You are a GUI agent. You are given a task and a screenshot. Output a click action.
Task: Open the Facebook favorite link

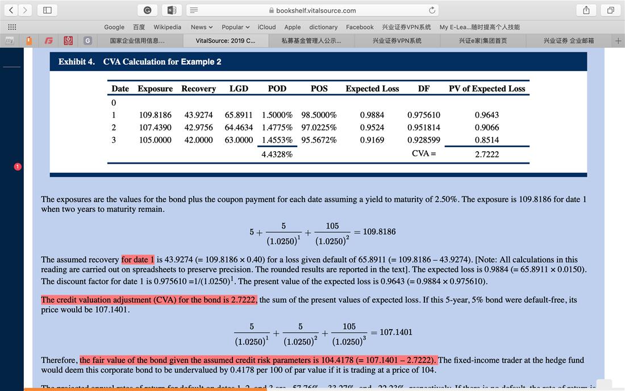(x=360, y=27)
